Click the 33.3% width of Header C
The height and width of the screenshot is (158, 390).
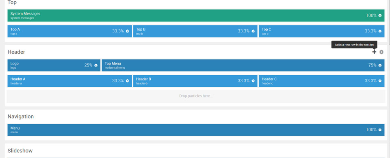pos(370,81)
